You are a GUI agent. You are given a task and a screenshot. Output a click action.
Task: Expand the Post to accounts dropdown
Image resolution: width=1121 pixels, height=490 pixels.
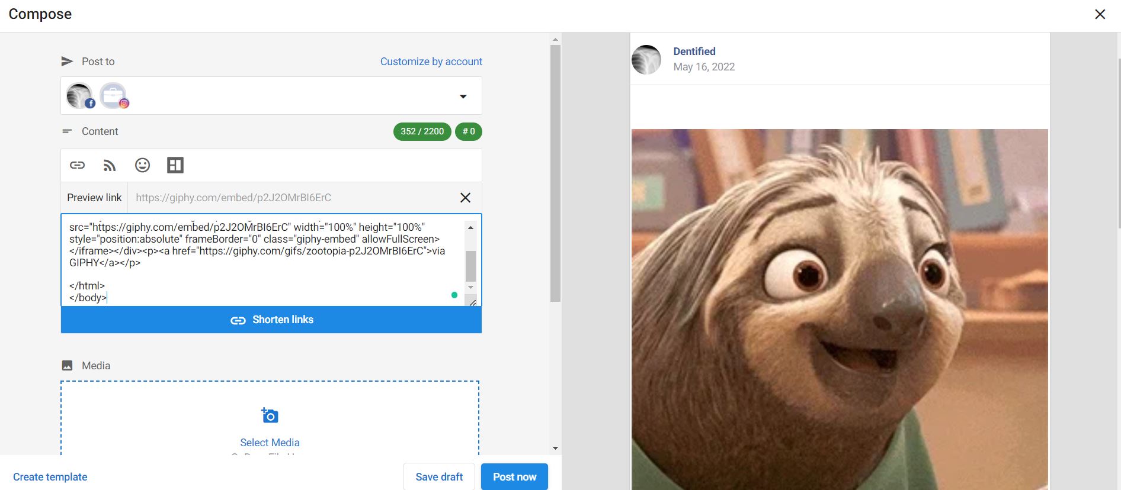(463, 96)
